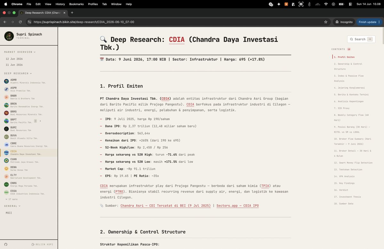Open a new browser tab
The width and height of the screenshot is (384, 249).
tap(72, 13)
